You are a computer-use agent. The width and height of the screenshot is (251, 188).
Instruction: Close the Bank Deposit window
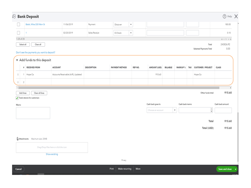pyautogui.click(x=236, y=16)
